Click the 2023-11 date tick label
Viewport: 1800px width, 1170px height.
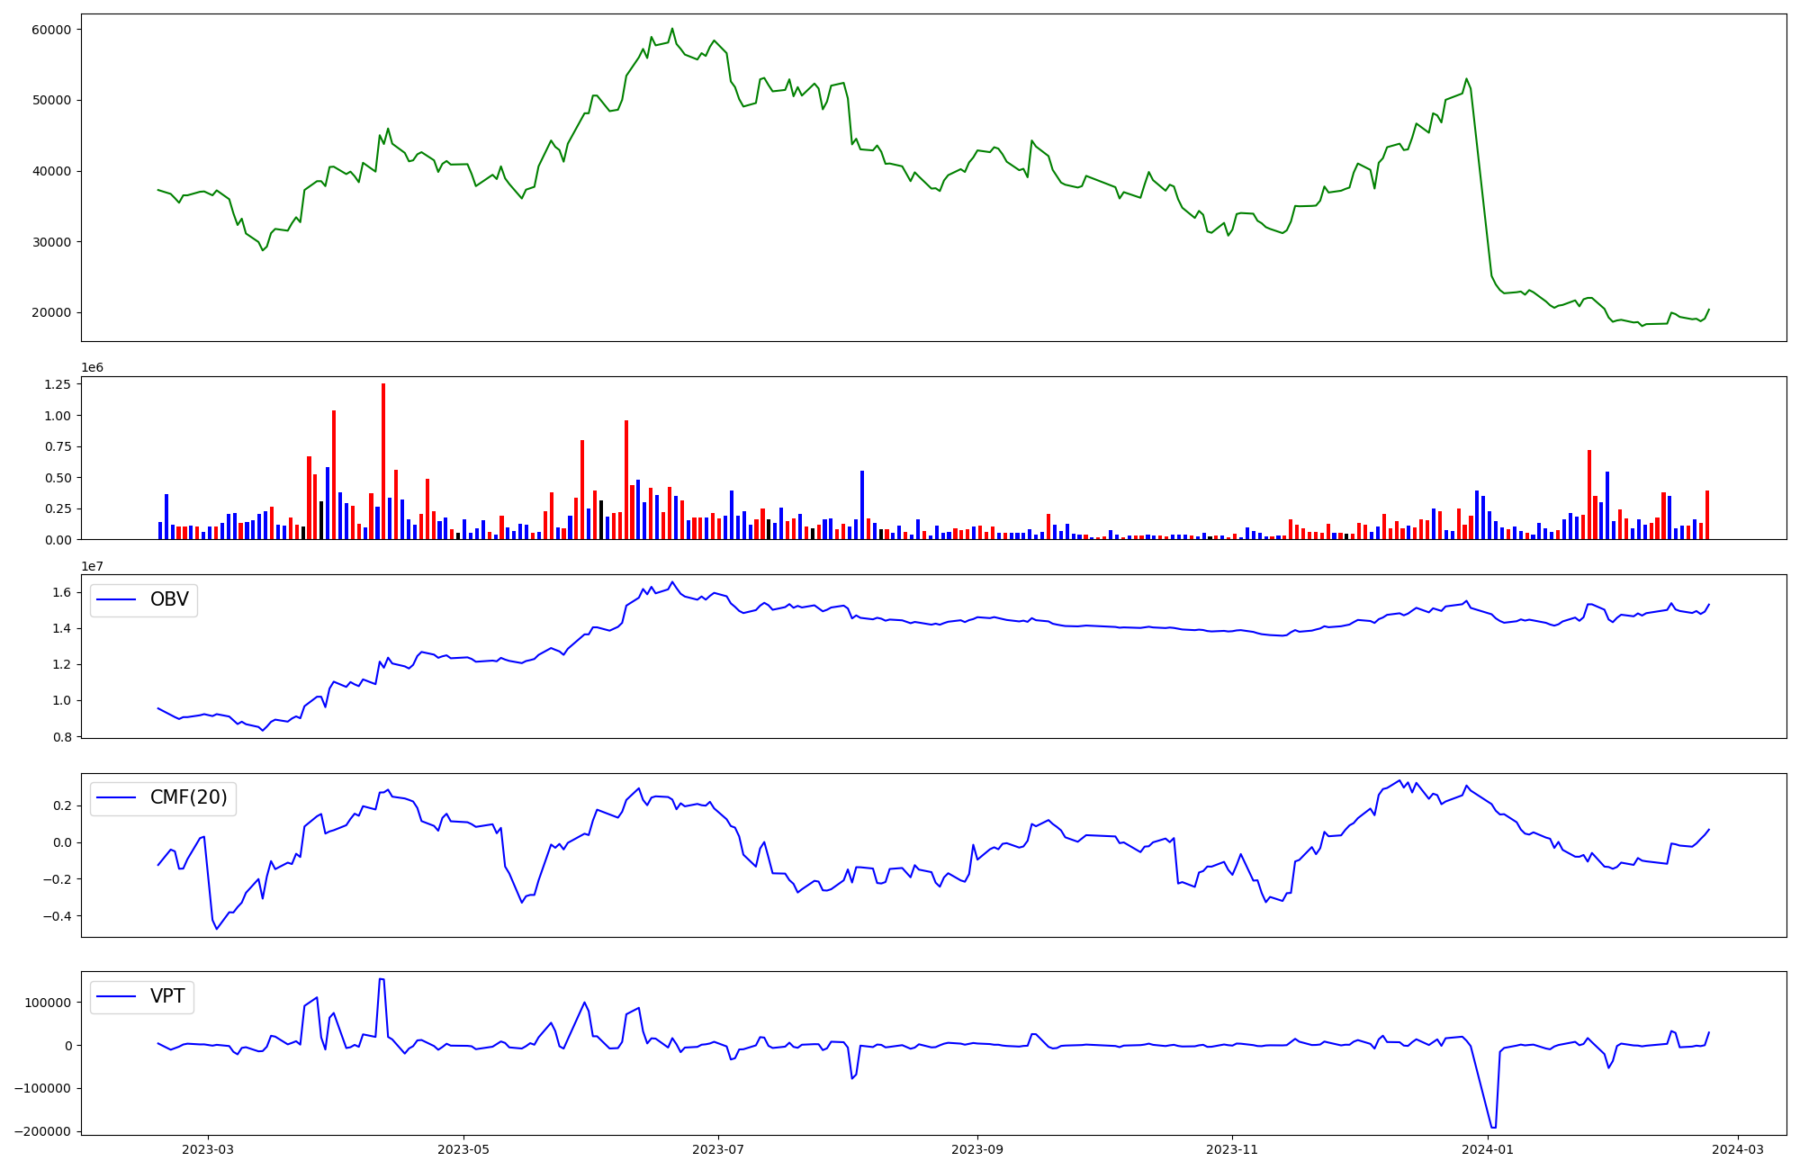tap(1232, 1149)
